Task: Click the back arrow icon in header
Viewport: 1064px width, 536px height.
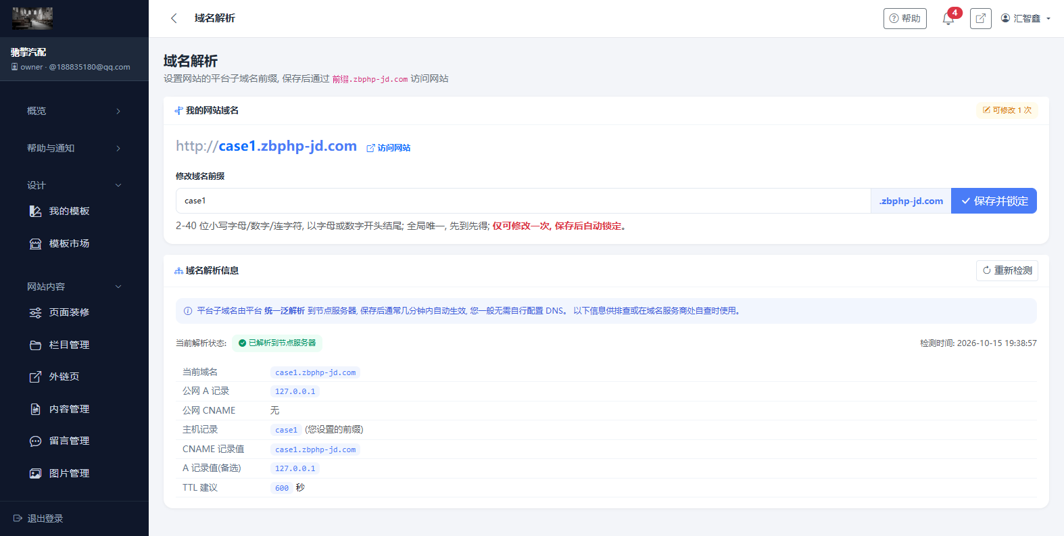Action: tap(174, 18)
